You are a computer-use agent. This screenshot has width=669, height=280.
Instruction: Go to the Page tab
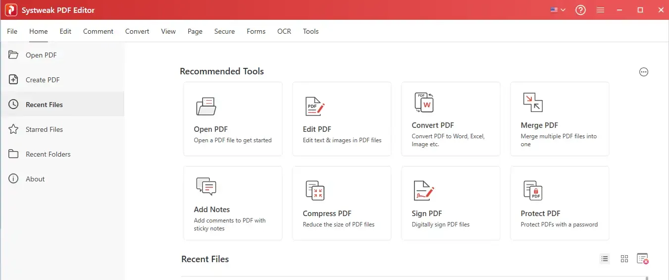pyautogui.click(x=195, y=31)
